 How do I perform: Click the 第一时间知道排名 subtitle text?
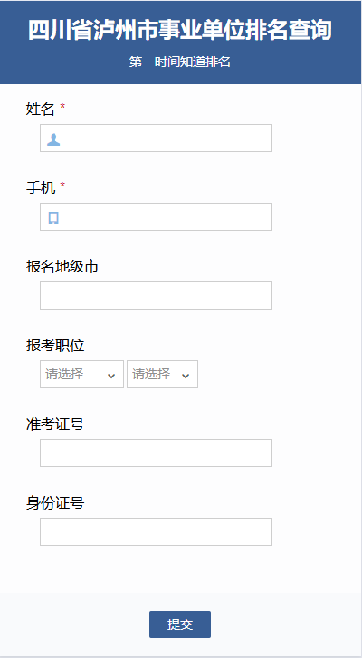180,62
